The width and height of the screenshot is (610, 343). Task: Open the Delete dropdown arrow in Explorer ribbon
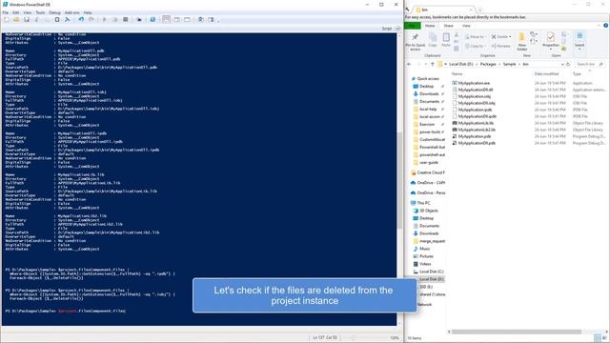[510, 37]
